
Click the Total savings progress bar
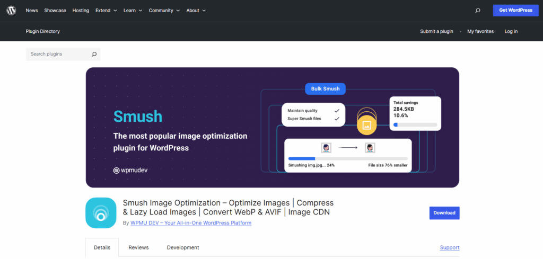415,125
